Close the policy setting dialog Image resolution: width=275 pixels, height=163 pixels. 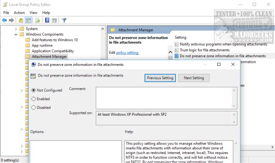pos(233,65)
